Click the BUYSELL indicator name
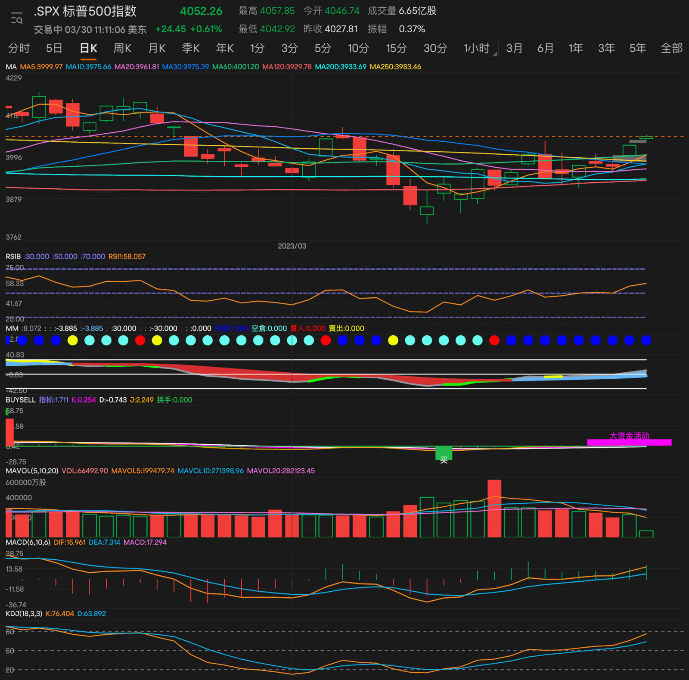The image size is (689, 680). 21,400
